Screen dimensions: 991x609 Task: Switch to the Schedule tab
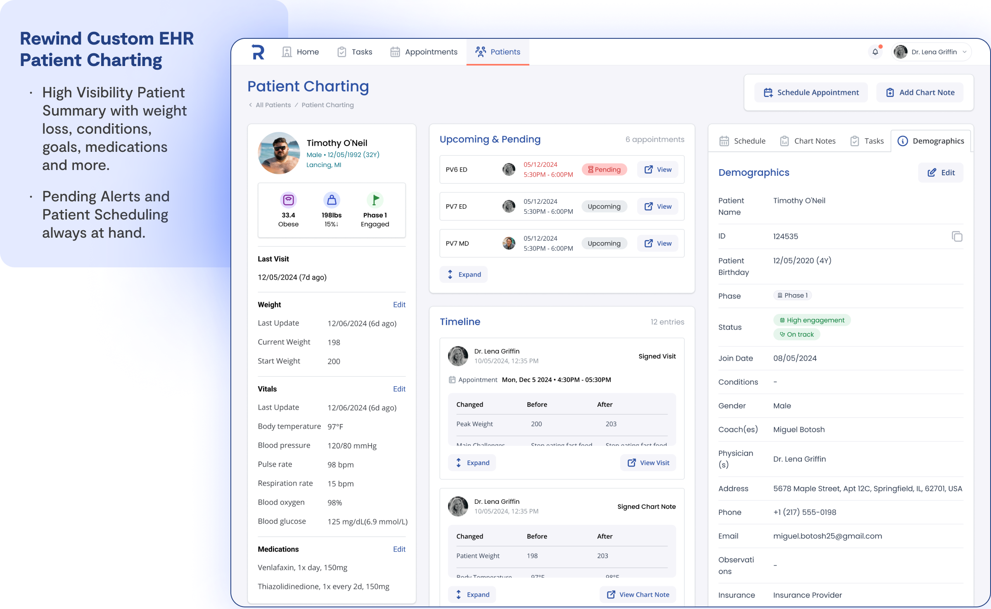742,141
